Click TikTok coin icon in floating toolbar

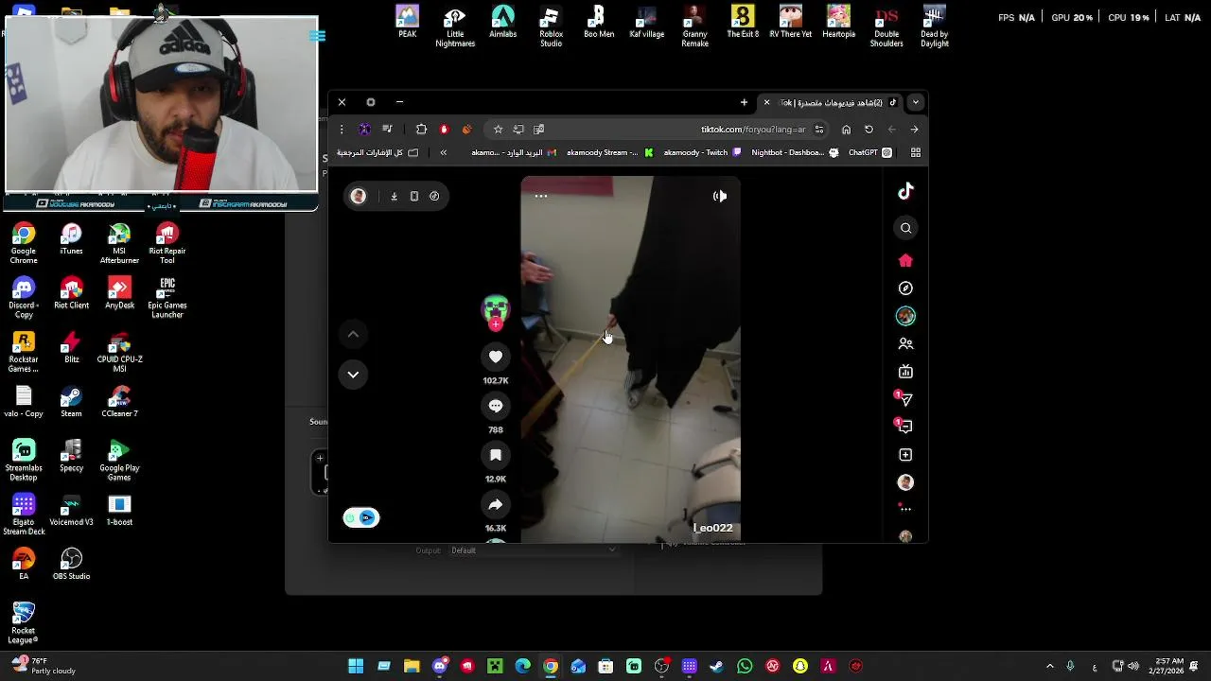click(x=434, y=197)
